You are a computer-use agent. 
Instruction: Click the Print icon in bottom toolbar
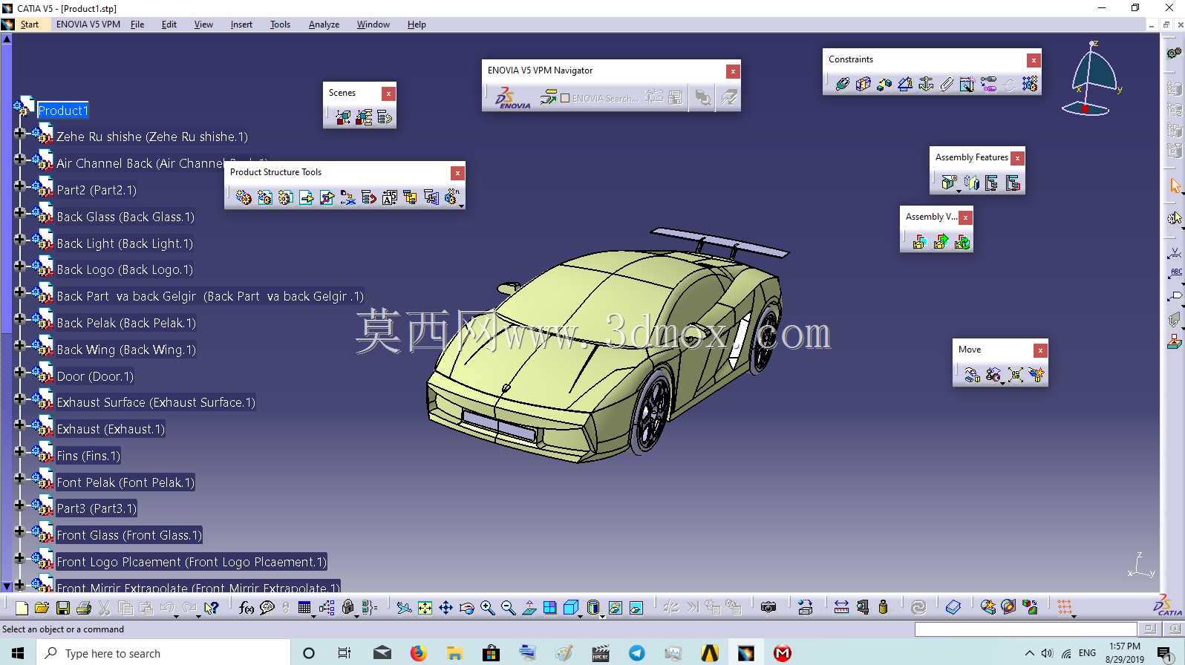pyautogui.click(x=84, y=608)
